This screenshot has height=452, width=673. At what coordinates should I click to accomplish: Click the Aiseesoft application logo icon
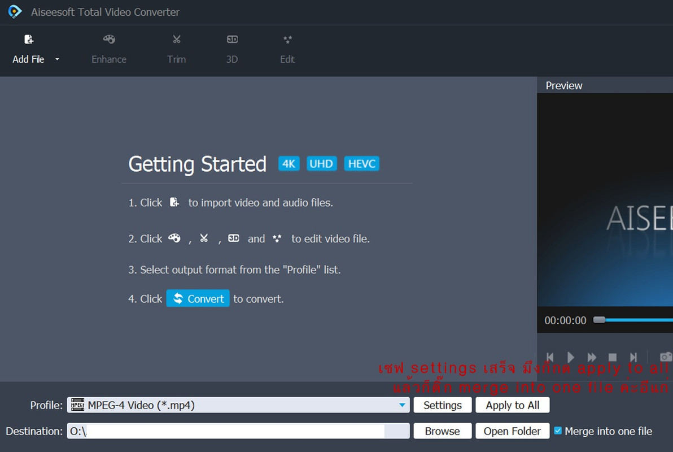pyautogui.click(x=15, y=12)
